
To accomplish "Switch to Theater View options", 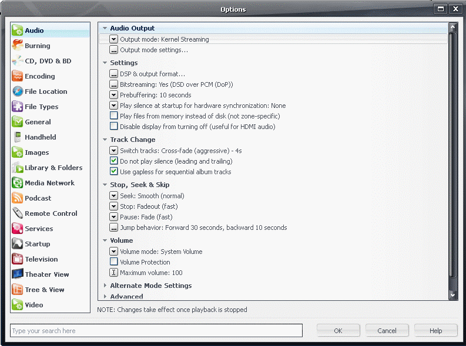I will click(x=46, y=274).
